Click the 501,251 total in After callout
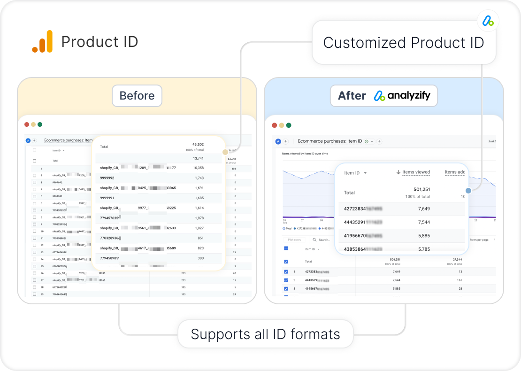Screen dimensions: 521x371 tap(421, 189)
